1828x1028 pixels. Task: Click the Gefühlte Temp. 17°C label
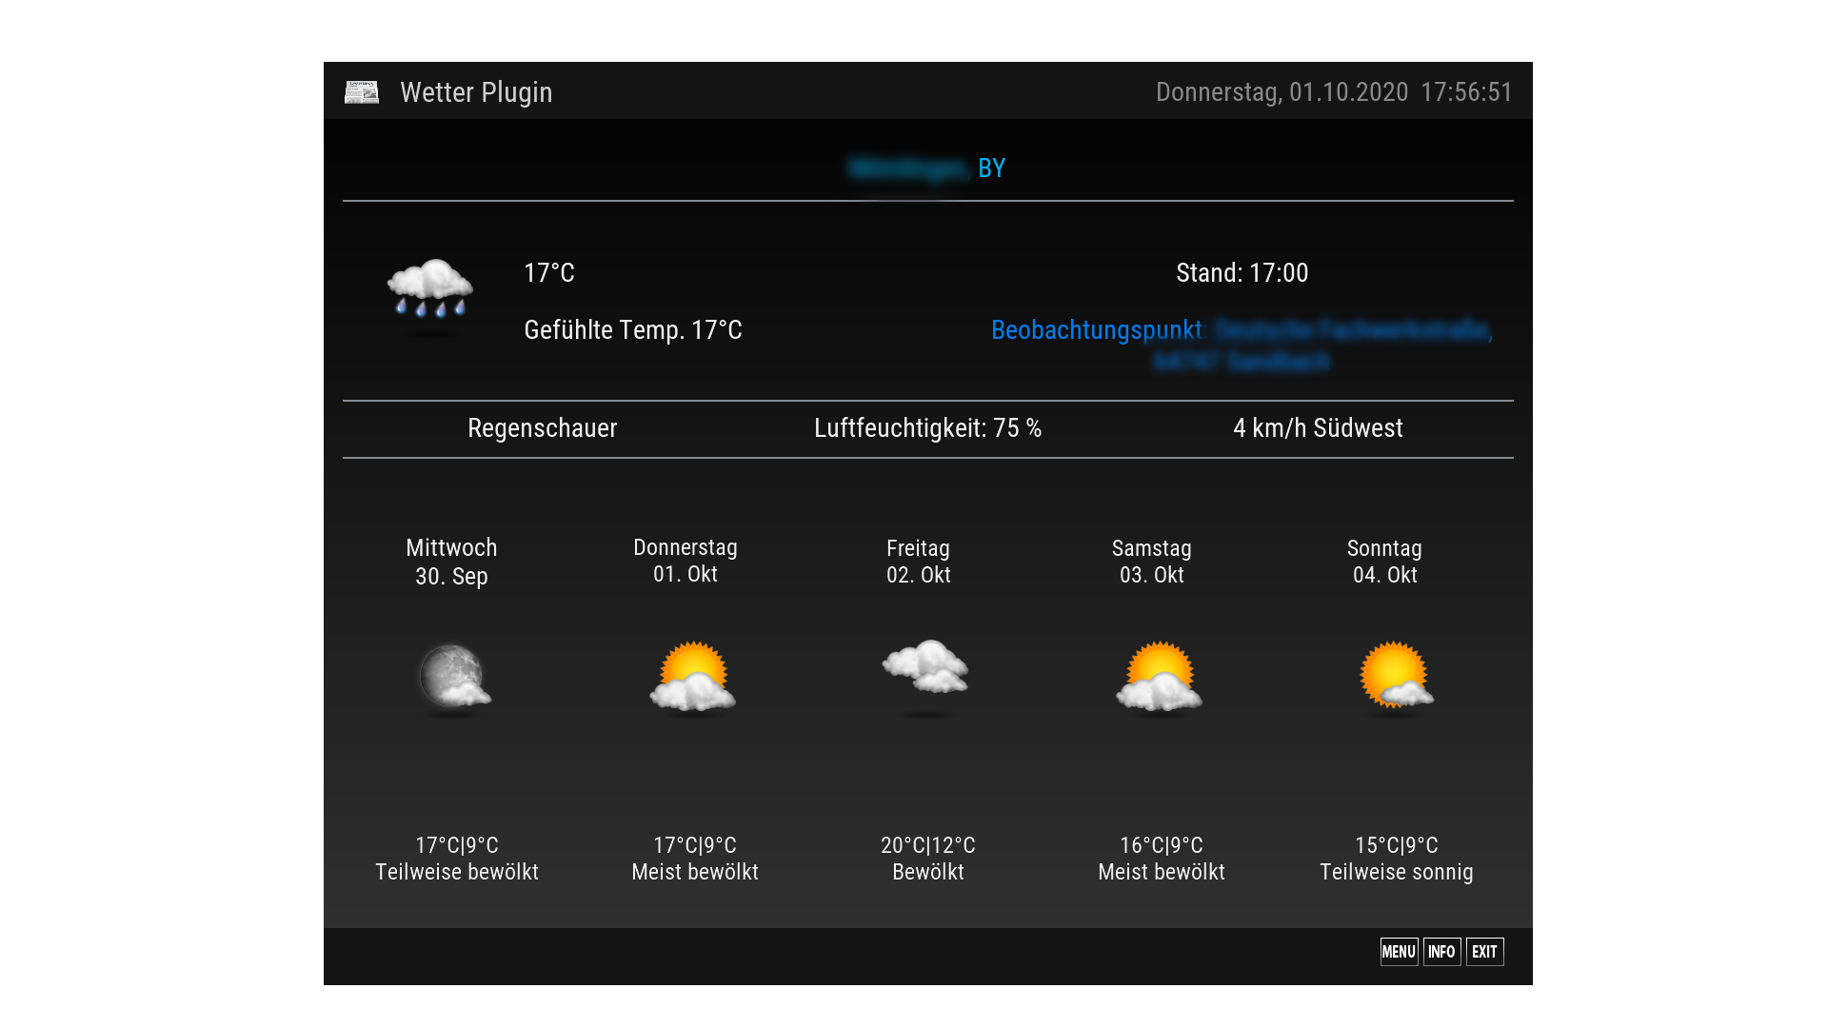point(632,330)
